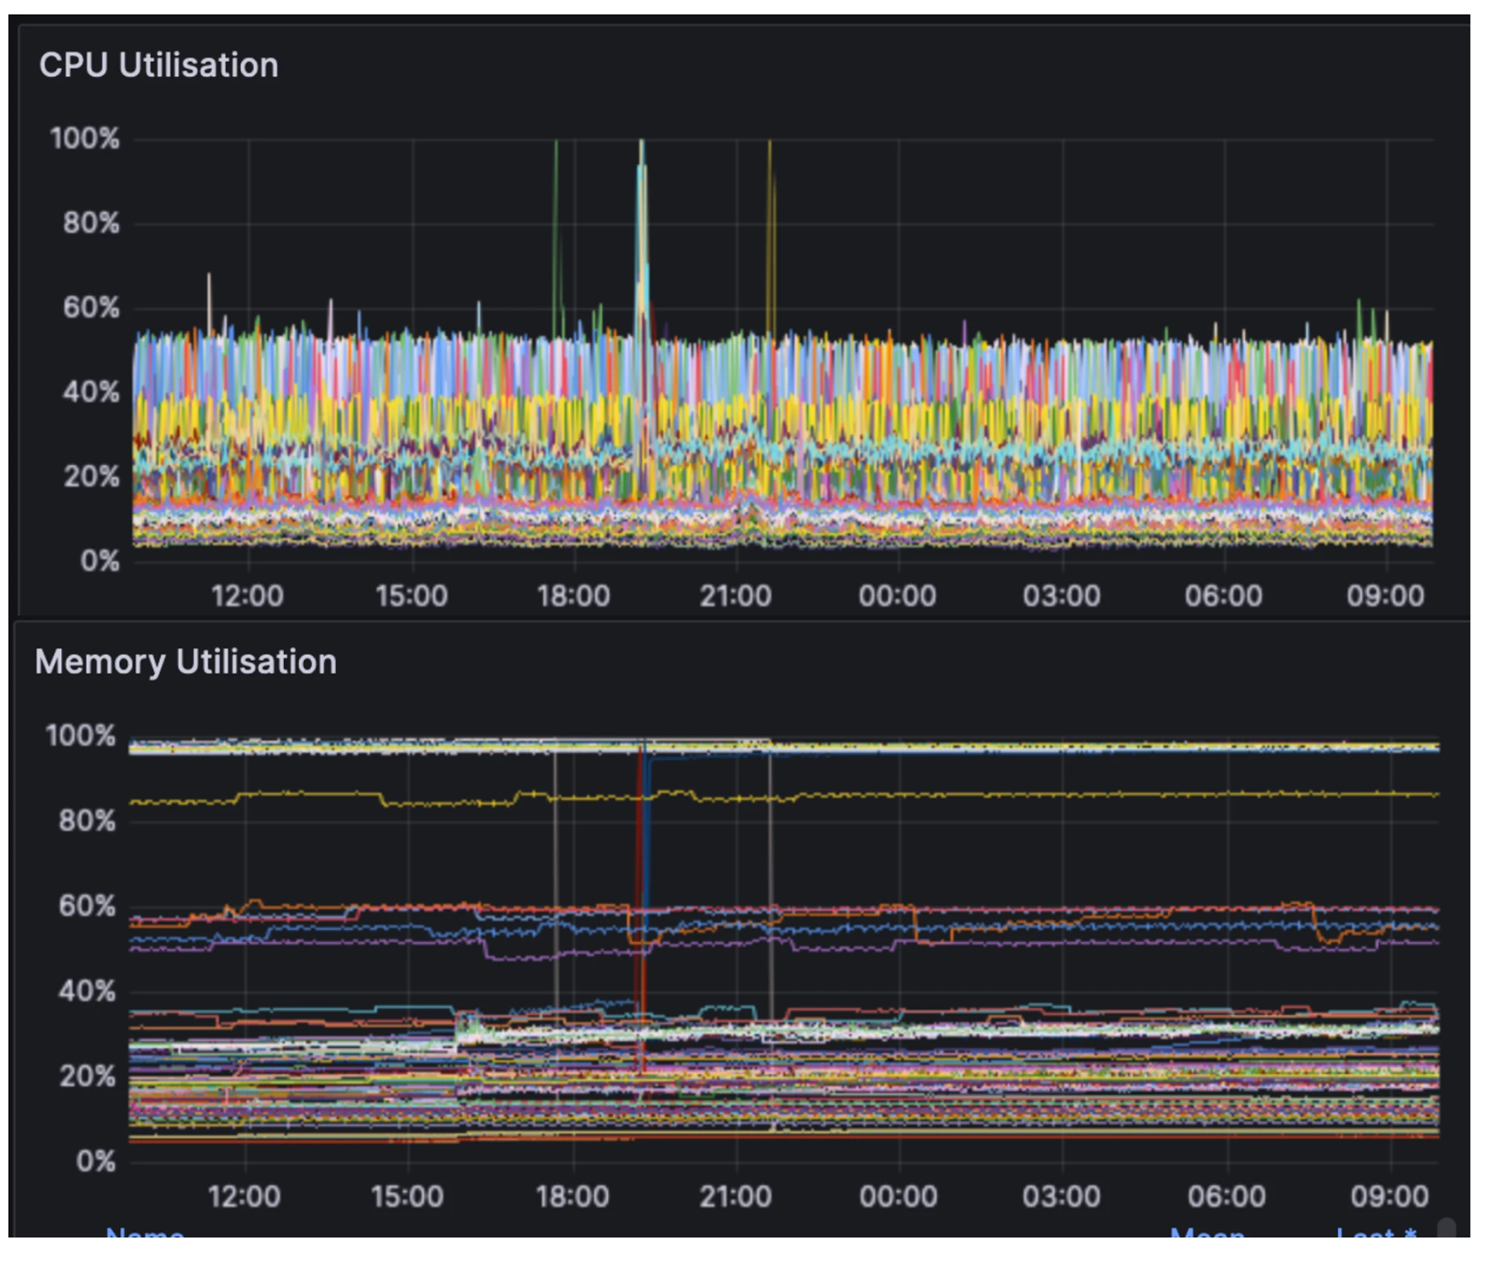Click the 100% label on CPU y-axis

pos(84,139)
